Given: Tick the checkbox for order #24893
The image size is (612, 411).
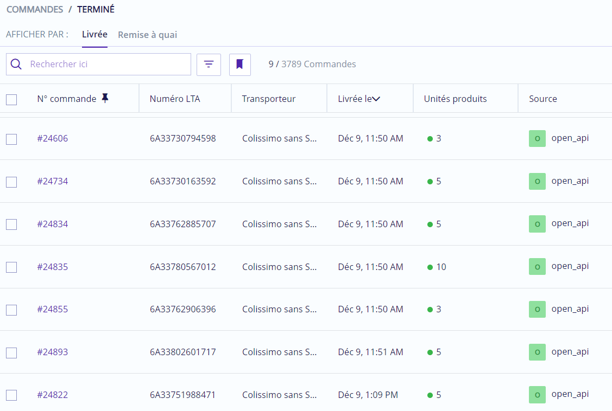Looking at the screenshot, I should click(11, 353).
